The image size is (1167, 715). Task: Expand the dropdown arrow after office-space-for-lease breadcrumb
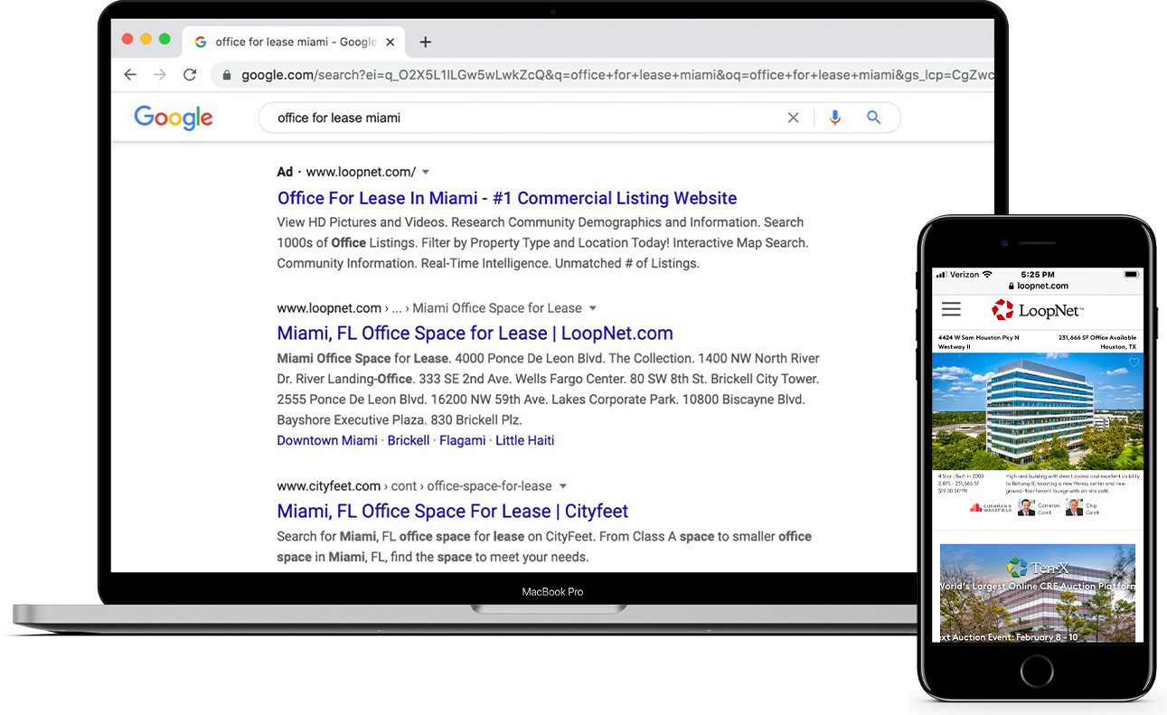coord(562,486)
